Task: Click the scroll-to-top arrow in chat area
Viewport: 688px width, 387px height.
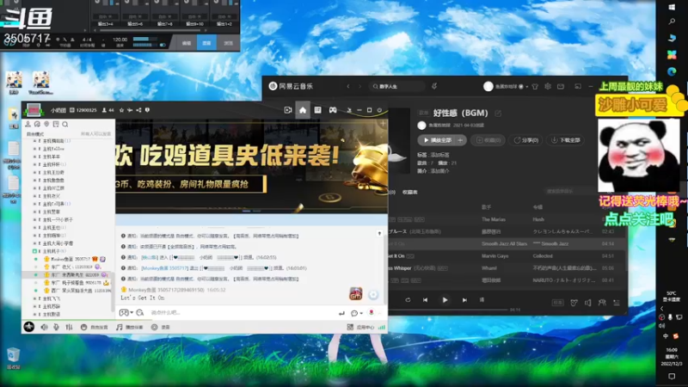Action: point(379,233)
